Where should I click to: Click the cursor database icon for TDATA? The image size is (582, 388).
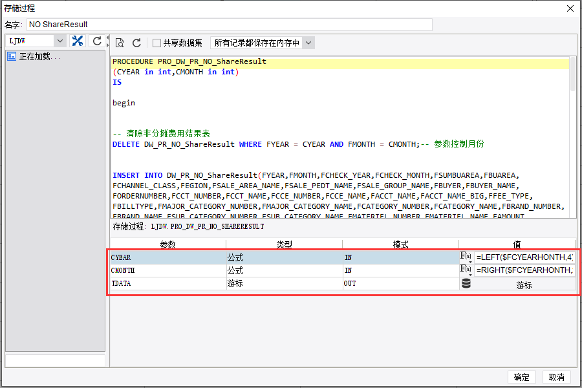(x=466, y=284)
